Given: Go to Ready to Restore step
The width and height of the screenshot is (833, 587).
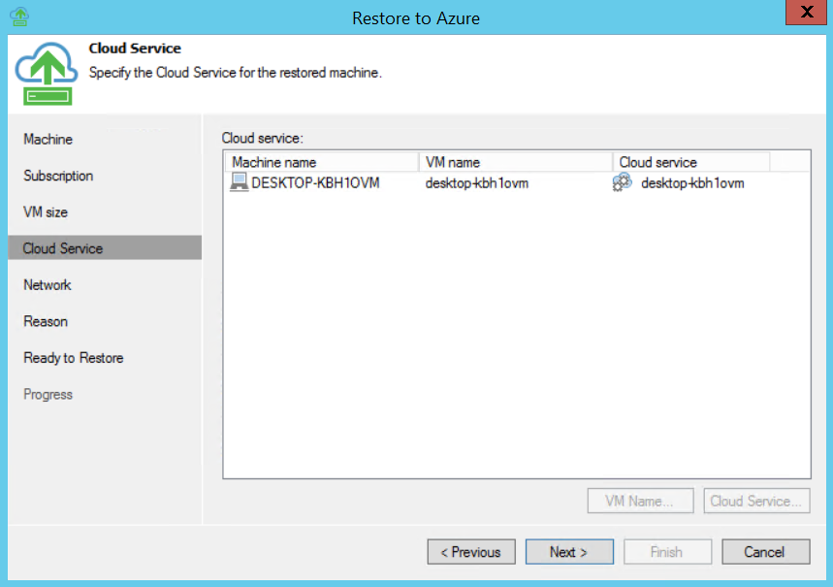Looking at the screenshot, I should 74,358.
